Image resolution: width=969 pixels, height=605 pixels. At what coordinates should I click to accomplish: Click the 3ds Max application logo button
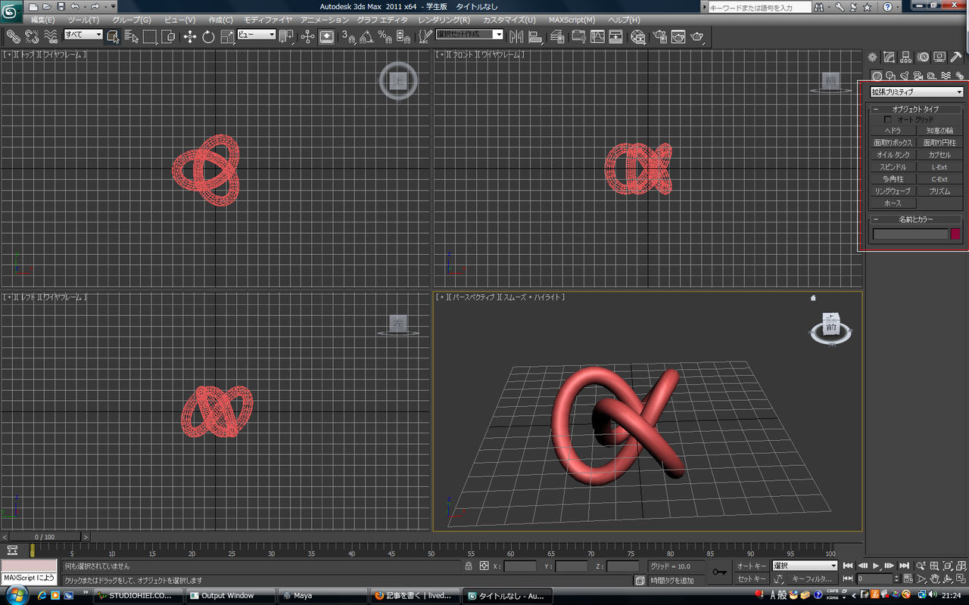click(11, 13)
